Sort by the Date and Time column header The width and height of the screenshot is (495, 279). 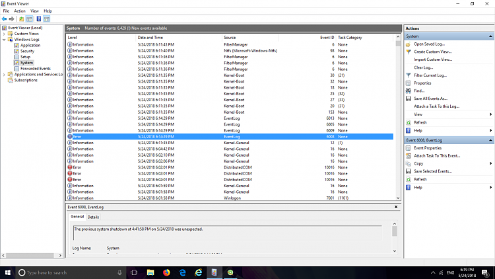click(x=179, y=37)
